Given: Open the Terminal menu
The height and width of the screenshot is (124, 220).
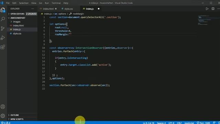Looking at the screenshot, I should (x=56, y=3).
